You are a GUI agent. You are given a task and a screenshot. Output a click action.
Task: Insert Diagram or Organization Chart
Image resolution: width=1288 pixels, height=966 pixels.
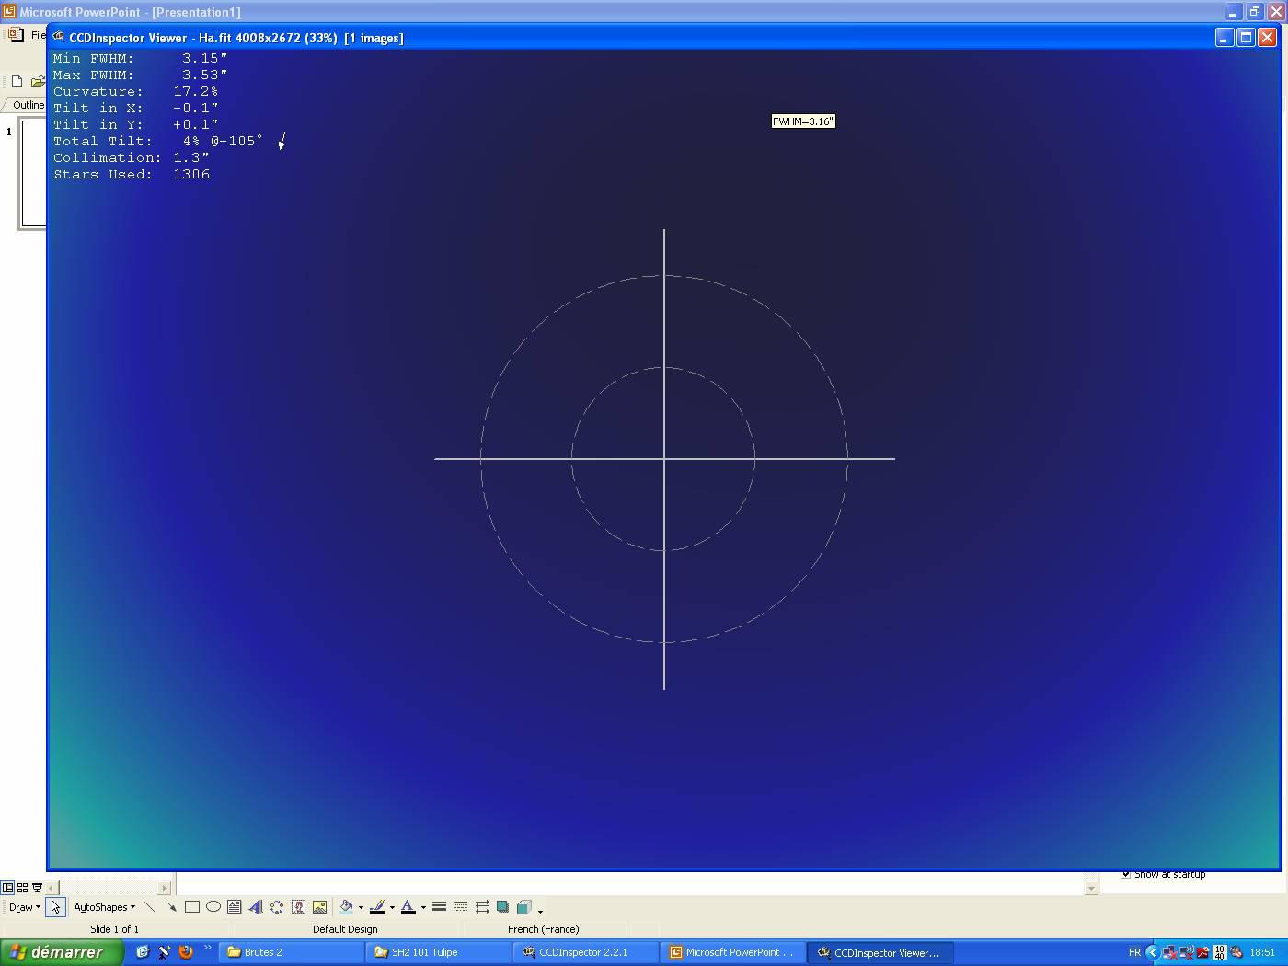277,907
